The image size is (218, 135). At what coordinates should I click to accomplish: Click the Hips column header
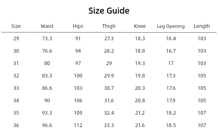click(78, 26)
